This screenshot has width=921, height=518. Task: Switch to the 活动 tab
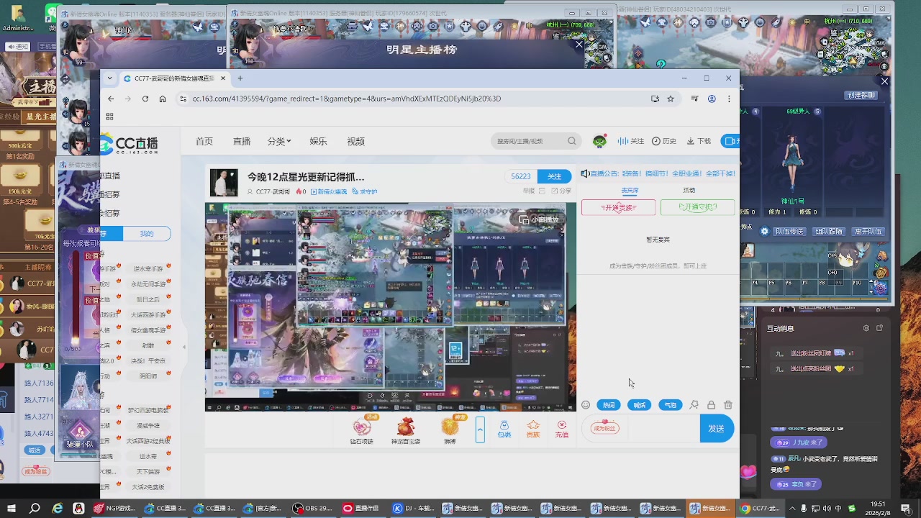(689, 191)
